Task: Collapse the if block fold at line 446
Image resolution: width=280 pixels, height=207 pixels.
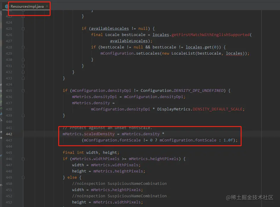Action: (x=23, y=159)
